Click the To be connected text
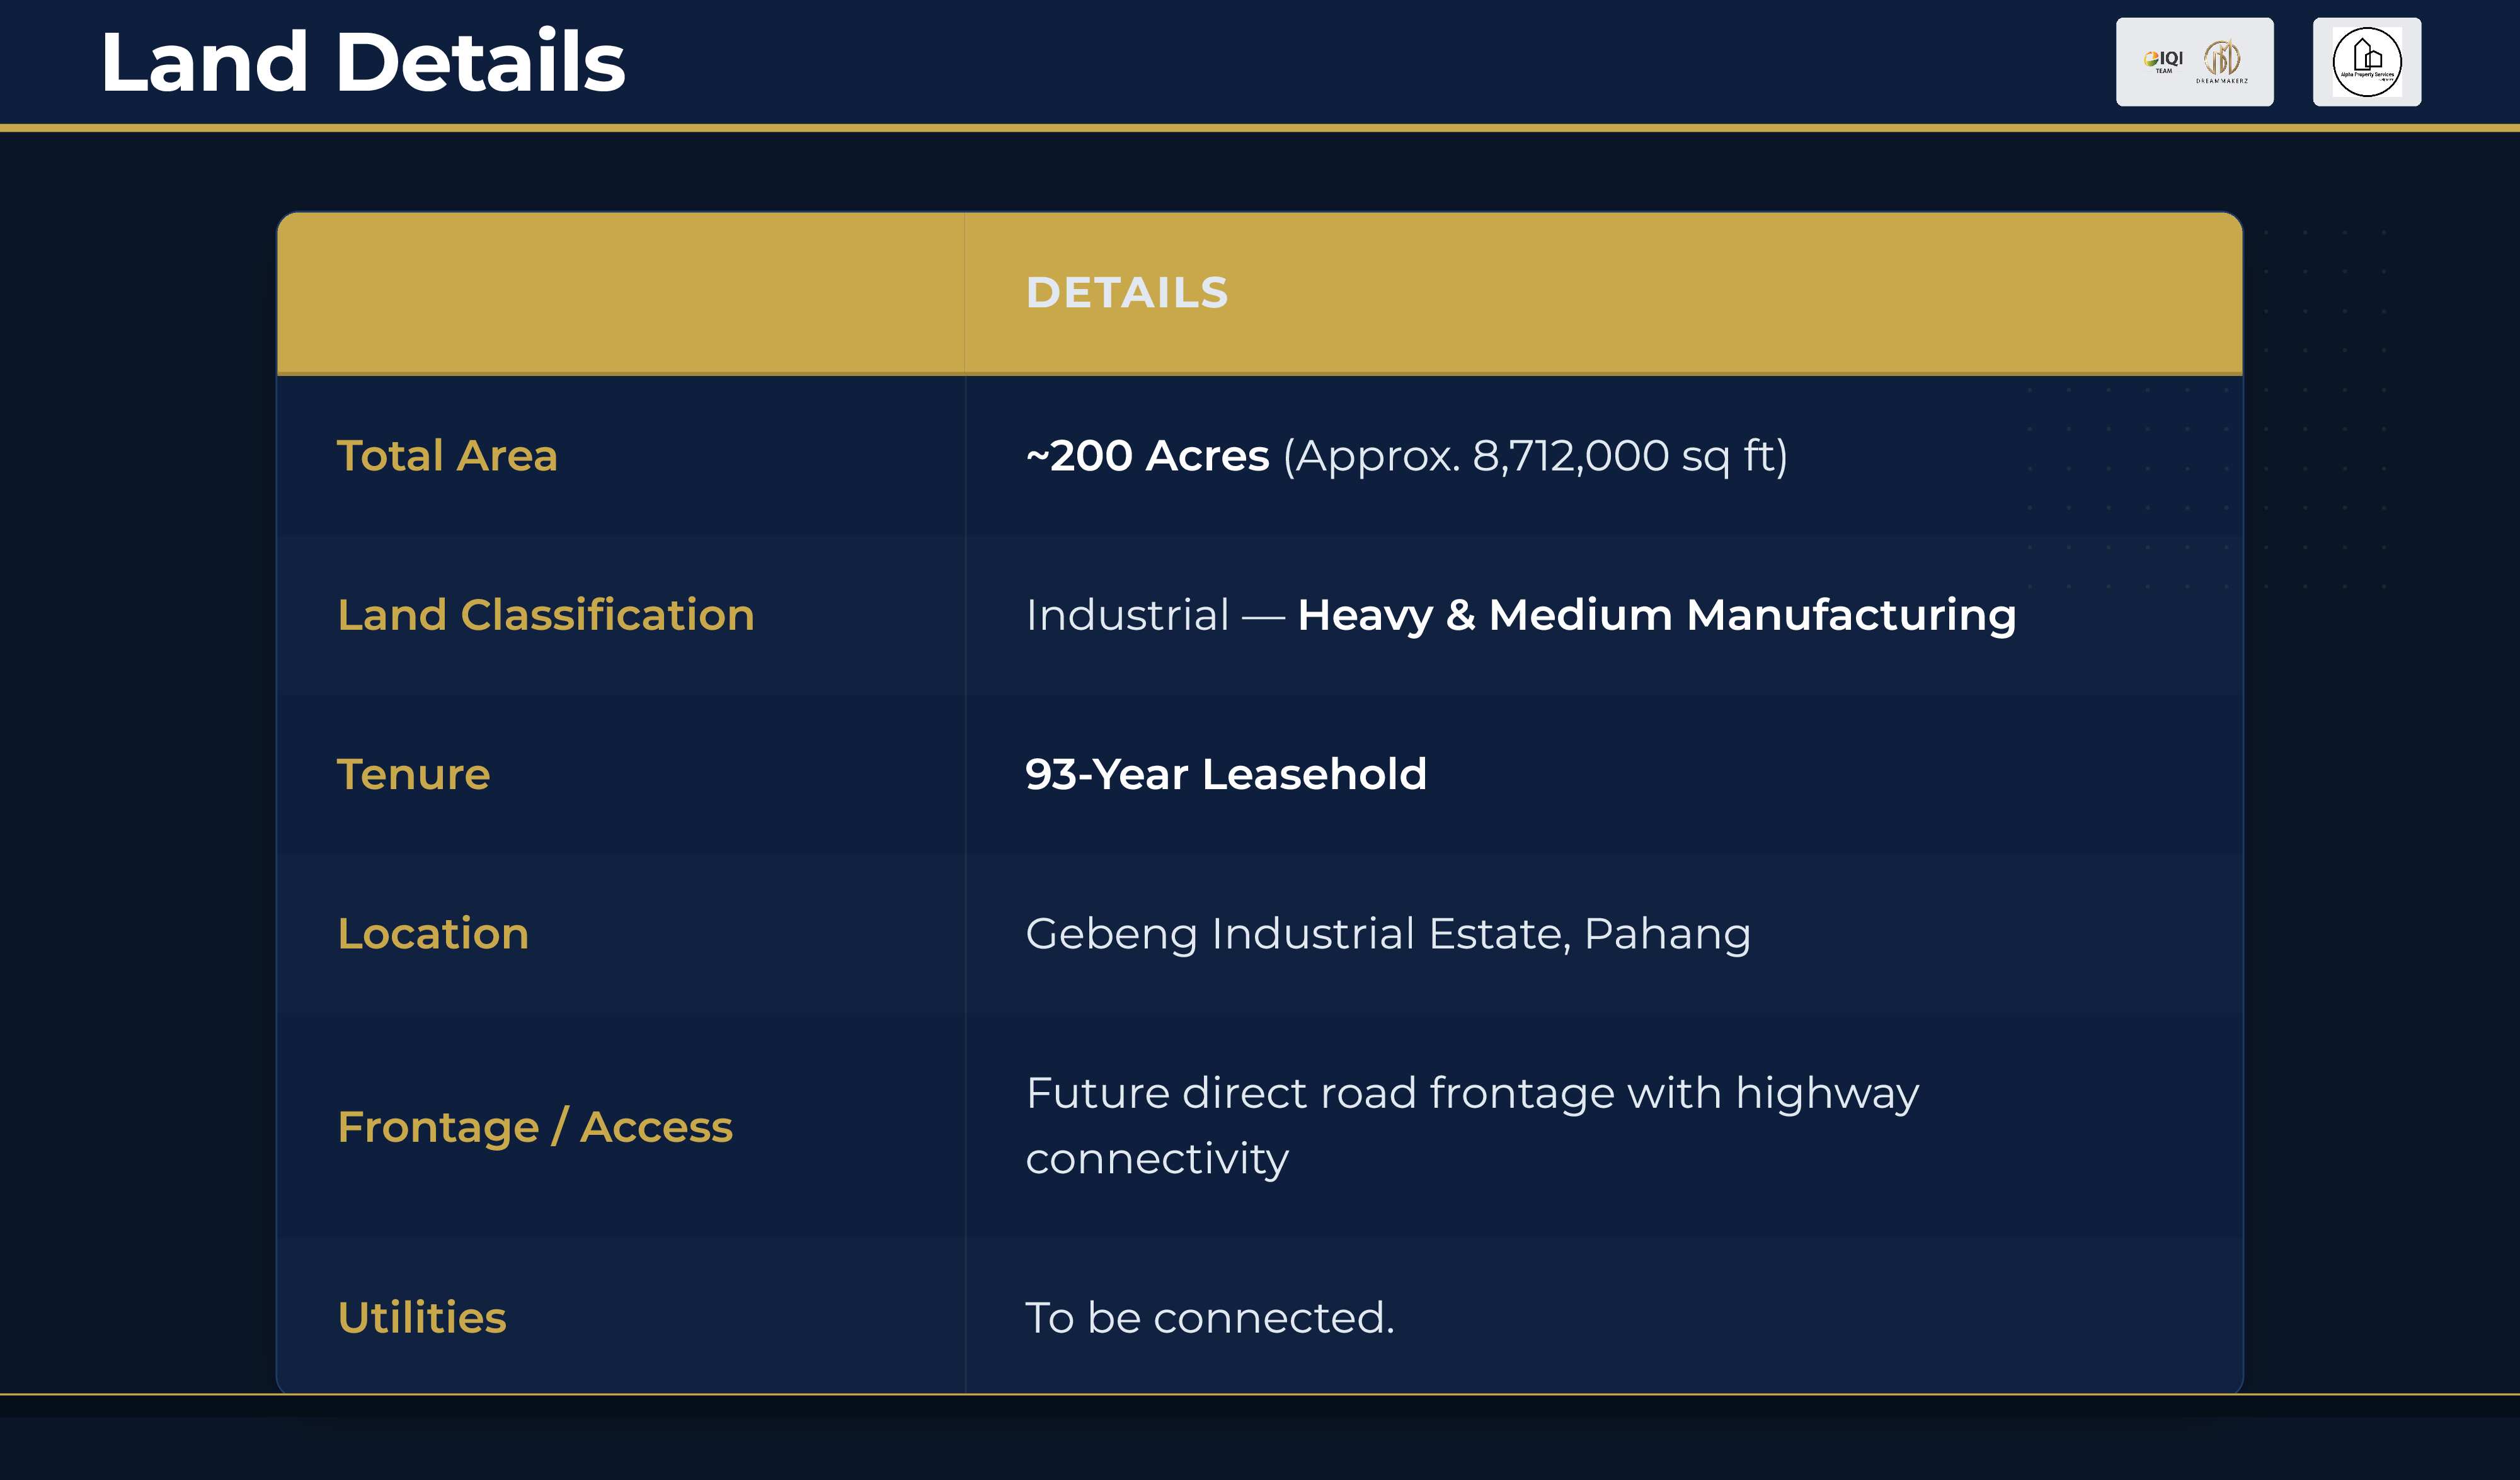This screenshot has height=1480, width=2520. click(x=1209, y=1317)
